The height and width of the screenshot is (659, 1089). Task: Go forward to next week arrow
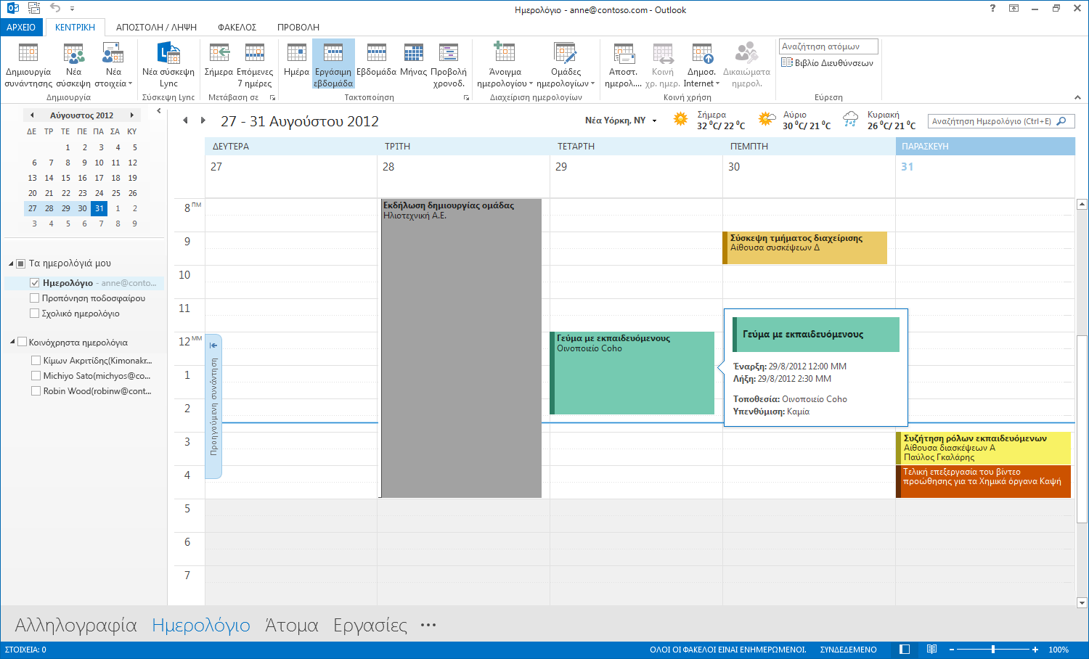coord(203,120)
